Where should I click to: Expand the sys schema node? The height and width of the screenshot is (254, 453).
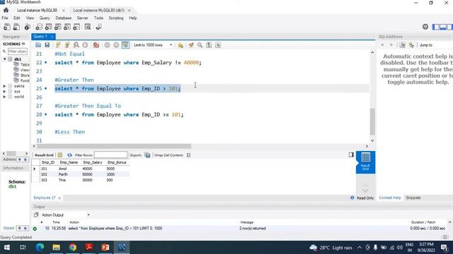tap(4, 91)
